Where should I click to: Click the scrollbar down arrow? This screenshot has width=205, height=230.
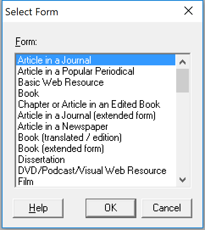point(183,180)
